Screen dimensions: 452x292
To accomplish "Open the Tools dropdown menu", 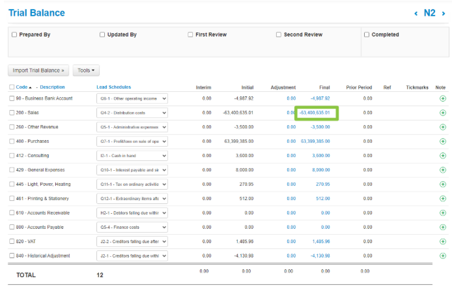I will click(x=87, y=70).
